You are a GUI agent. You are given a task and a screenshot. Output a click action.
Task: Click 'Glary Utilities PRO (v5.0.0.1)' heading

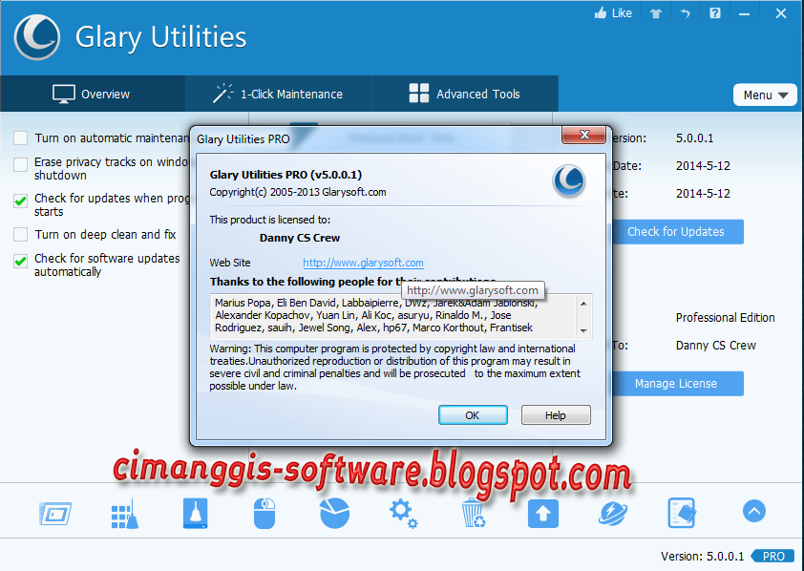286,175
